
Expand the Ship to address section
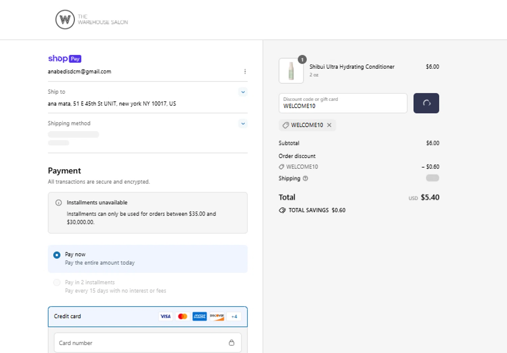(243, 92)
